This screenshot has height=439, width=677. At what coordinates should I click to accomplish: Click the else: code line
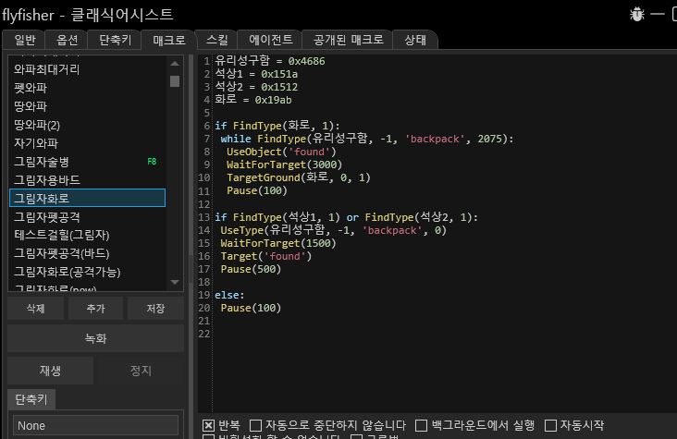click(x=229, y=295)
